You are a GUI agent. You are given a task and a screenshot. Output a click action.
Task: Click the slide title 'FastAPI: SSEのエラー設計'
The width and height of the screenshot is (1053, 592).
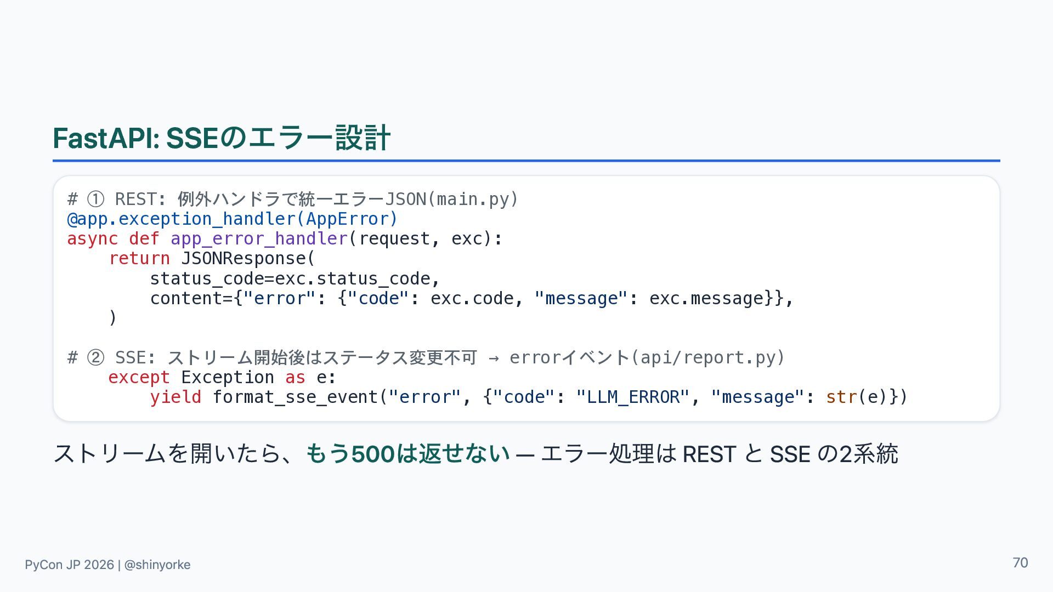click(x=222, y=138)
